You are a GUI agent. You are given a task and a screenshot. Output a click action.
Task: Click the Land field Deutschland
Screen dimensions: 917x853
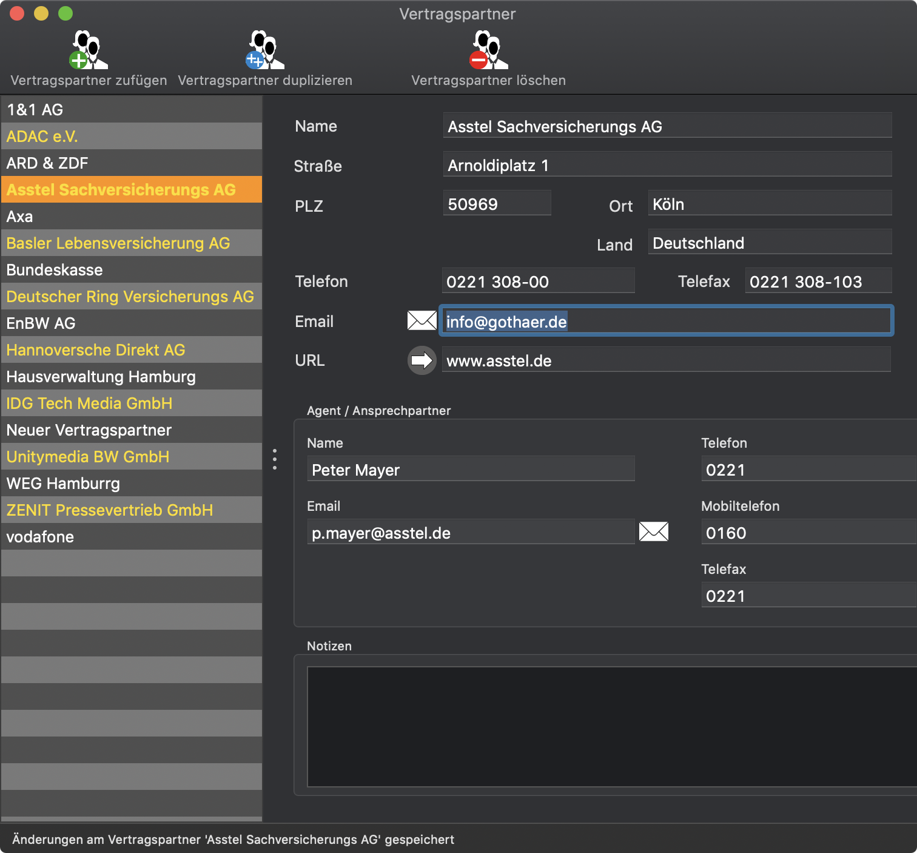pyautogui.click(x=770, y=242)
